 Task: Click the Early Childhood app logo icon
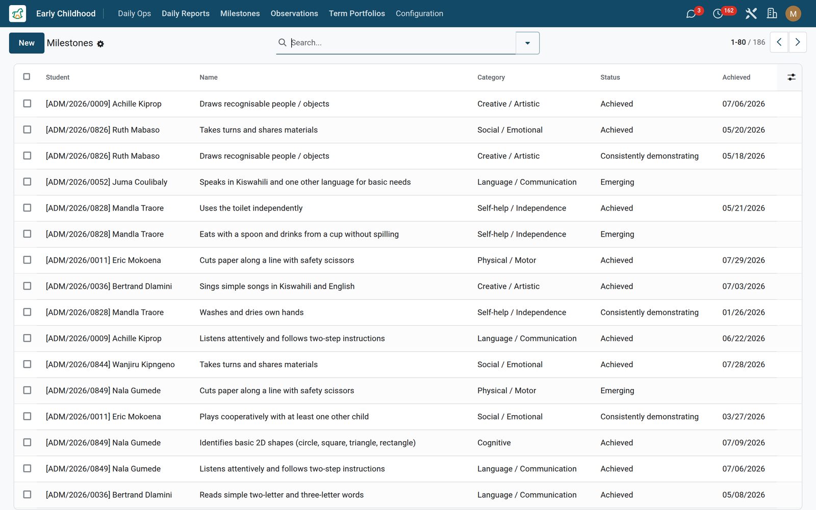point(17,13)
